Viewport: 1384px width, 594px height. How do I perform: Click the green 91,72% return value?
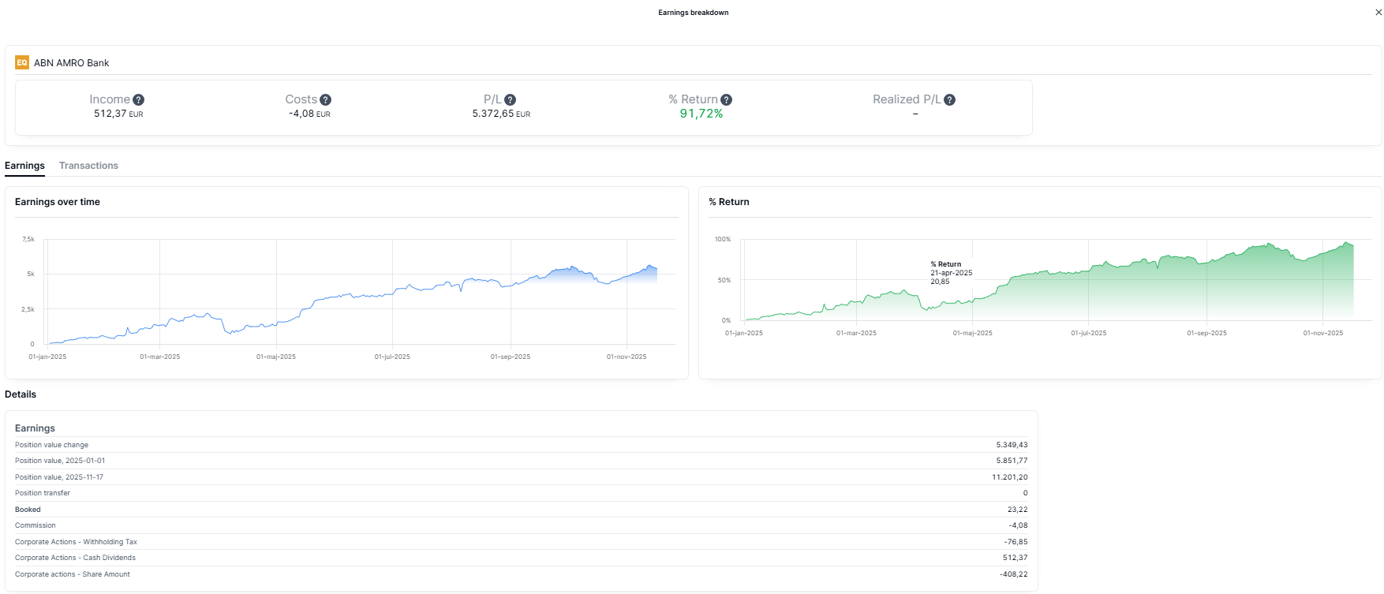701,114
